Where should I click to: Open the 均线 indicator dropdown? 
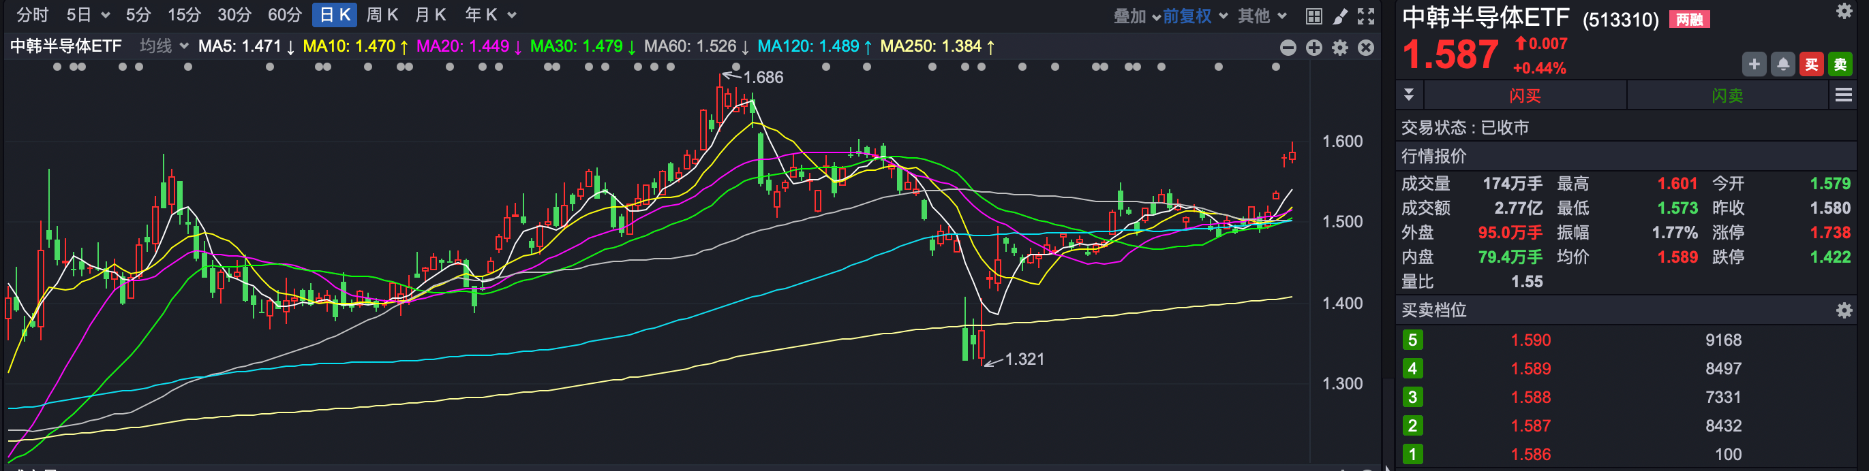coord(164,46)
